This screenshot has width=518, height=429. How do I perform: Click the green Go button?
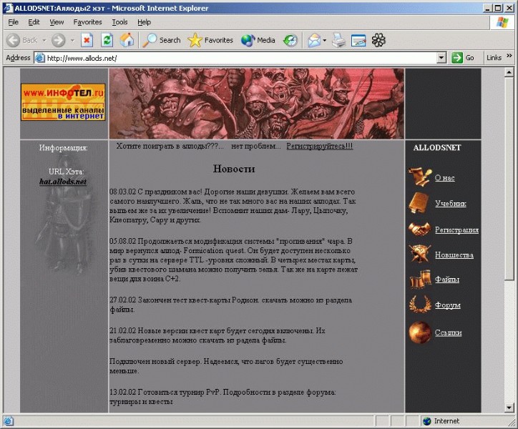pyautogui.click(x=463, y=58)
